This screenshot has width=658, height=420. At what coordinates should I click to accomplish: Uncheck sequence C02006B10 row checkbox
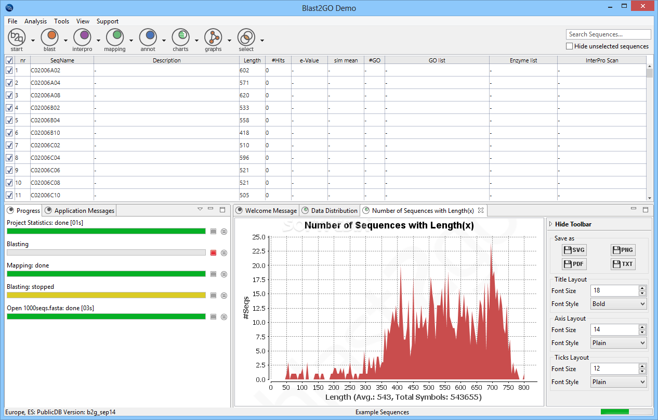pyautogui.click(x=9, y=133)
